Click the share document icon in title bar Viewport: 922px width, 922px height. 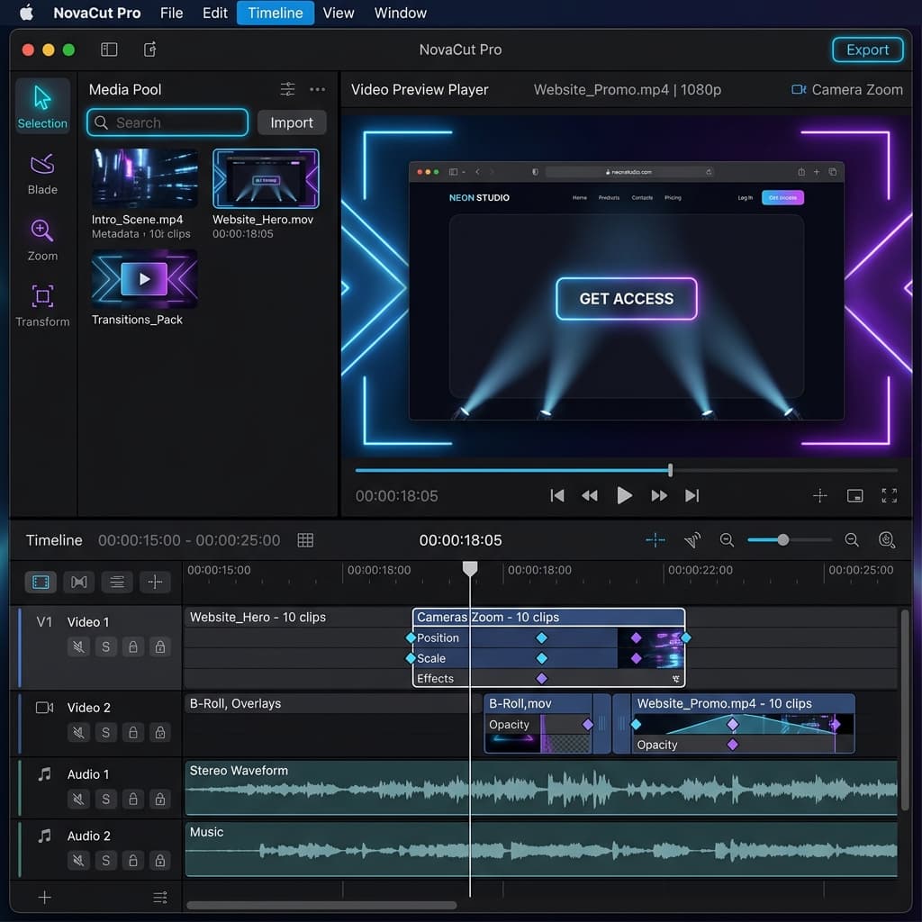point(150,50)
